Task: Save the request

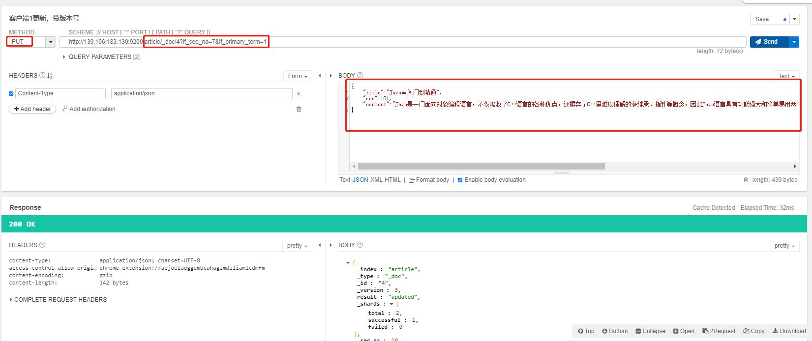Action: (770, 19)
